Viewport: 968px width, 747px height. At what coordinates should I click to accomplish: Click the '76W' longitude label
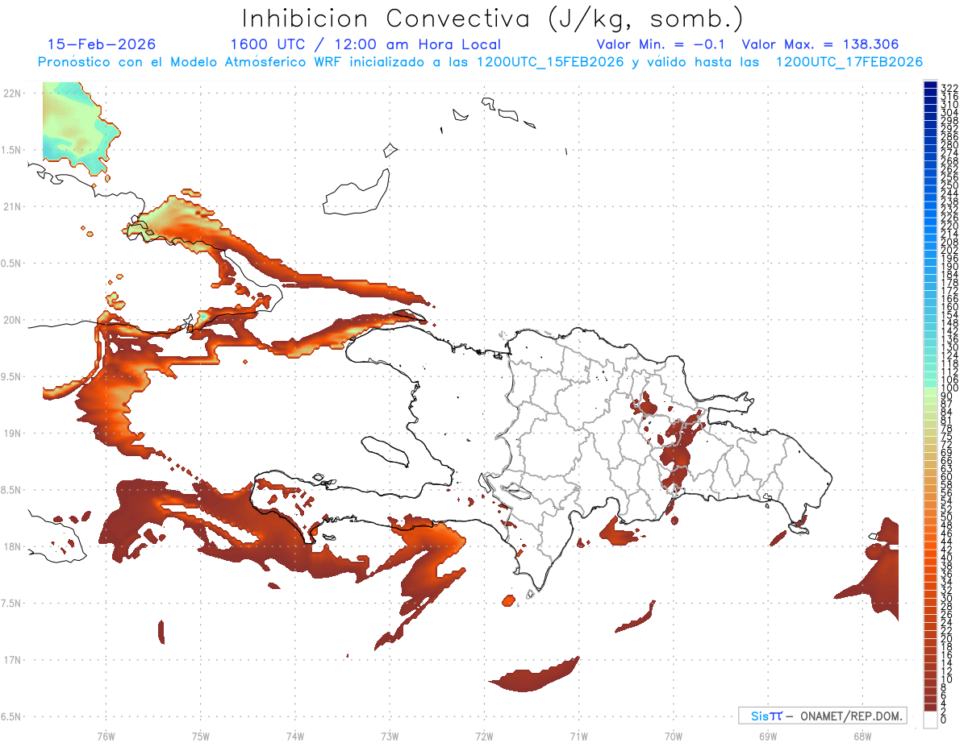click(106, 736)
